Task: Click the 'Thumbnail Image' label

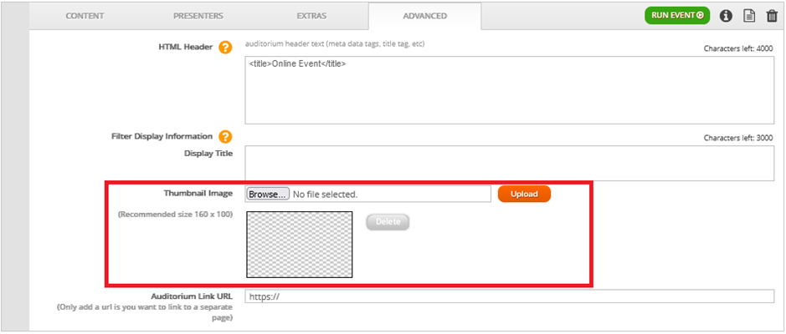Action: [198, 193]
